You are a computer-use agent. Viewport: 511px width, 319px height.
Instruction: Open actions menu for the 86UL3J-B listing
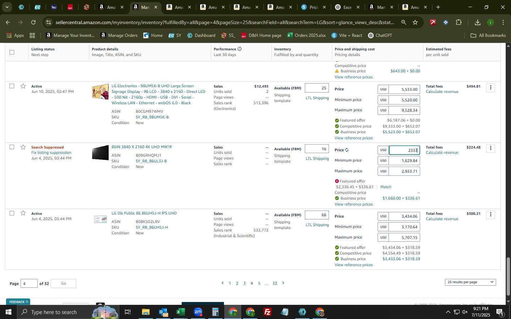(x=491, y=148)
